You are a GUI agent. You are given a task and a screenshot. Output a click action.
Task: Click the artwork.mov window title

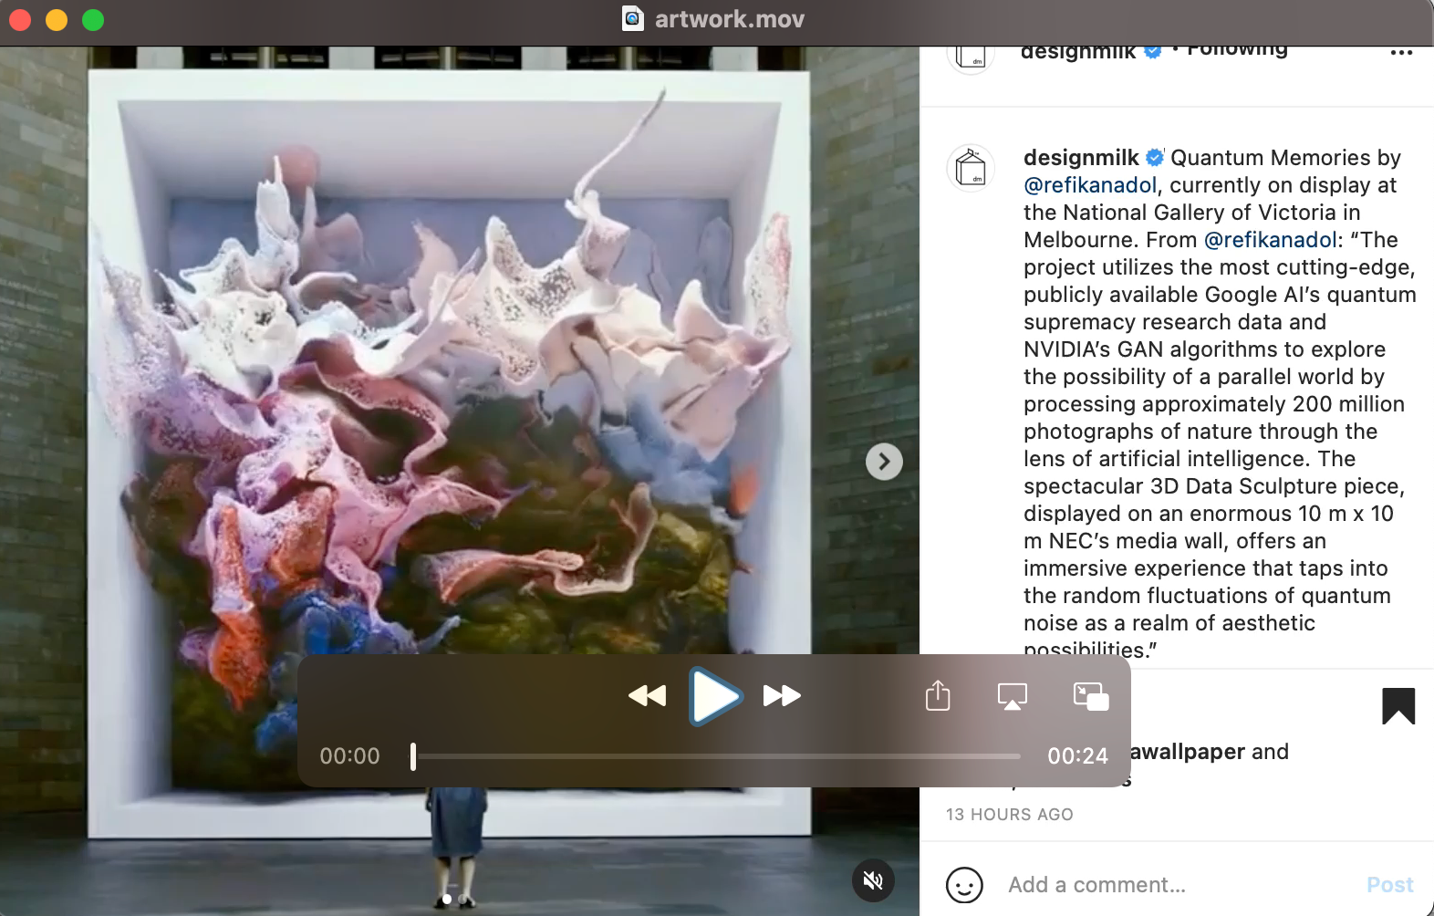[x=730, y=19]
